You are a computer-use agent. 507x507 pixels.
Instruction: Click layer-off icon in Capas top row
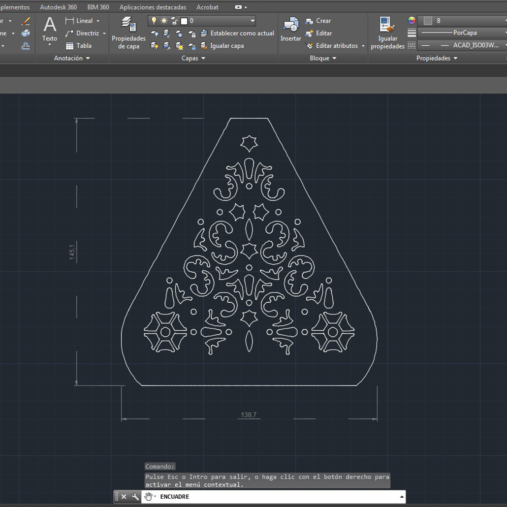coord(154,33)
